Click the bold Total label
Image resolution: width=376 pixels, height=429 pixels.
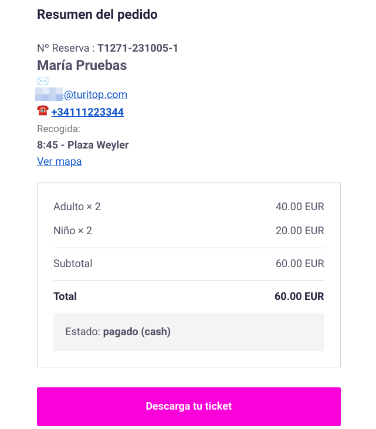[x=65, y=296]
